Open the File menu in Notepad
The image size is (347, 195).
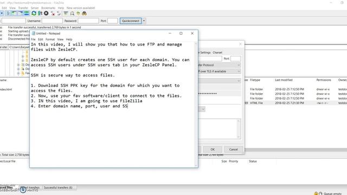pyautogui.click(x=33, y=40)
